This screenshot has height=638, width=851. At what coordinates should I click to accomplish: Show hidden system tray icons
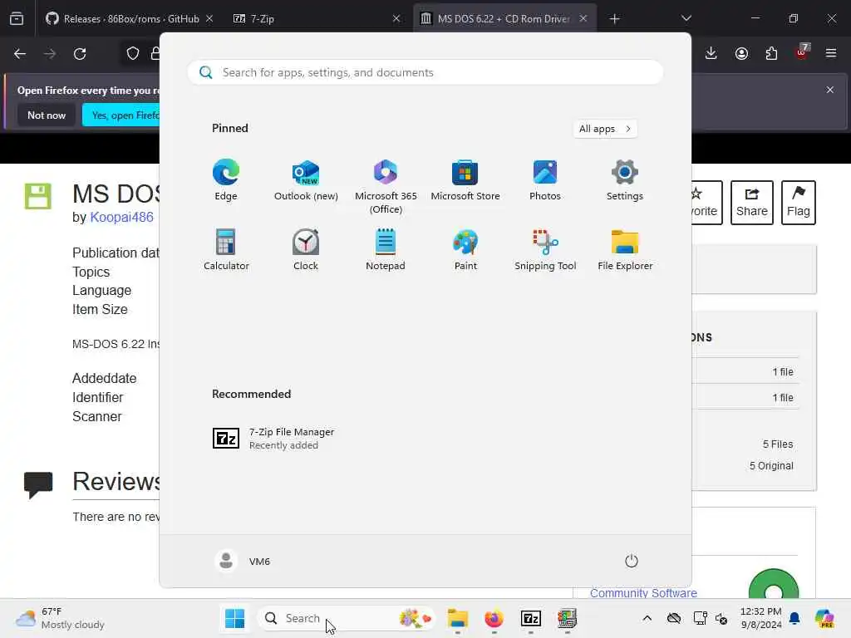coord(647,618)
